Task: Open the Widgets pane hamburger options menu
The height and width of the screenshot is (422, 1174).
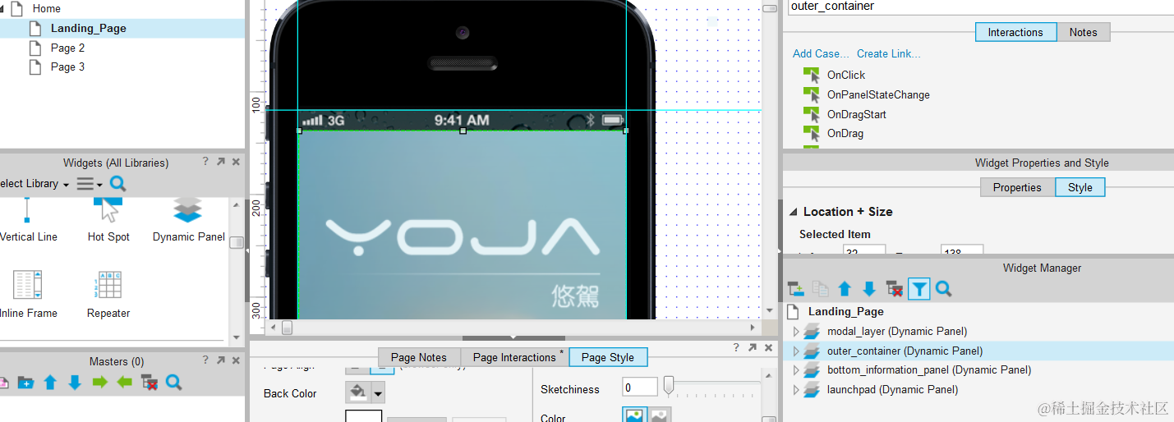Action: [89, 184]
